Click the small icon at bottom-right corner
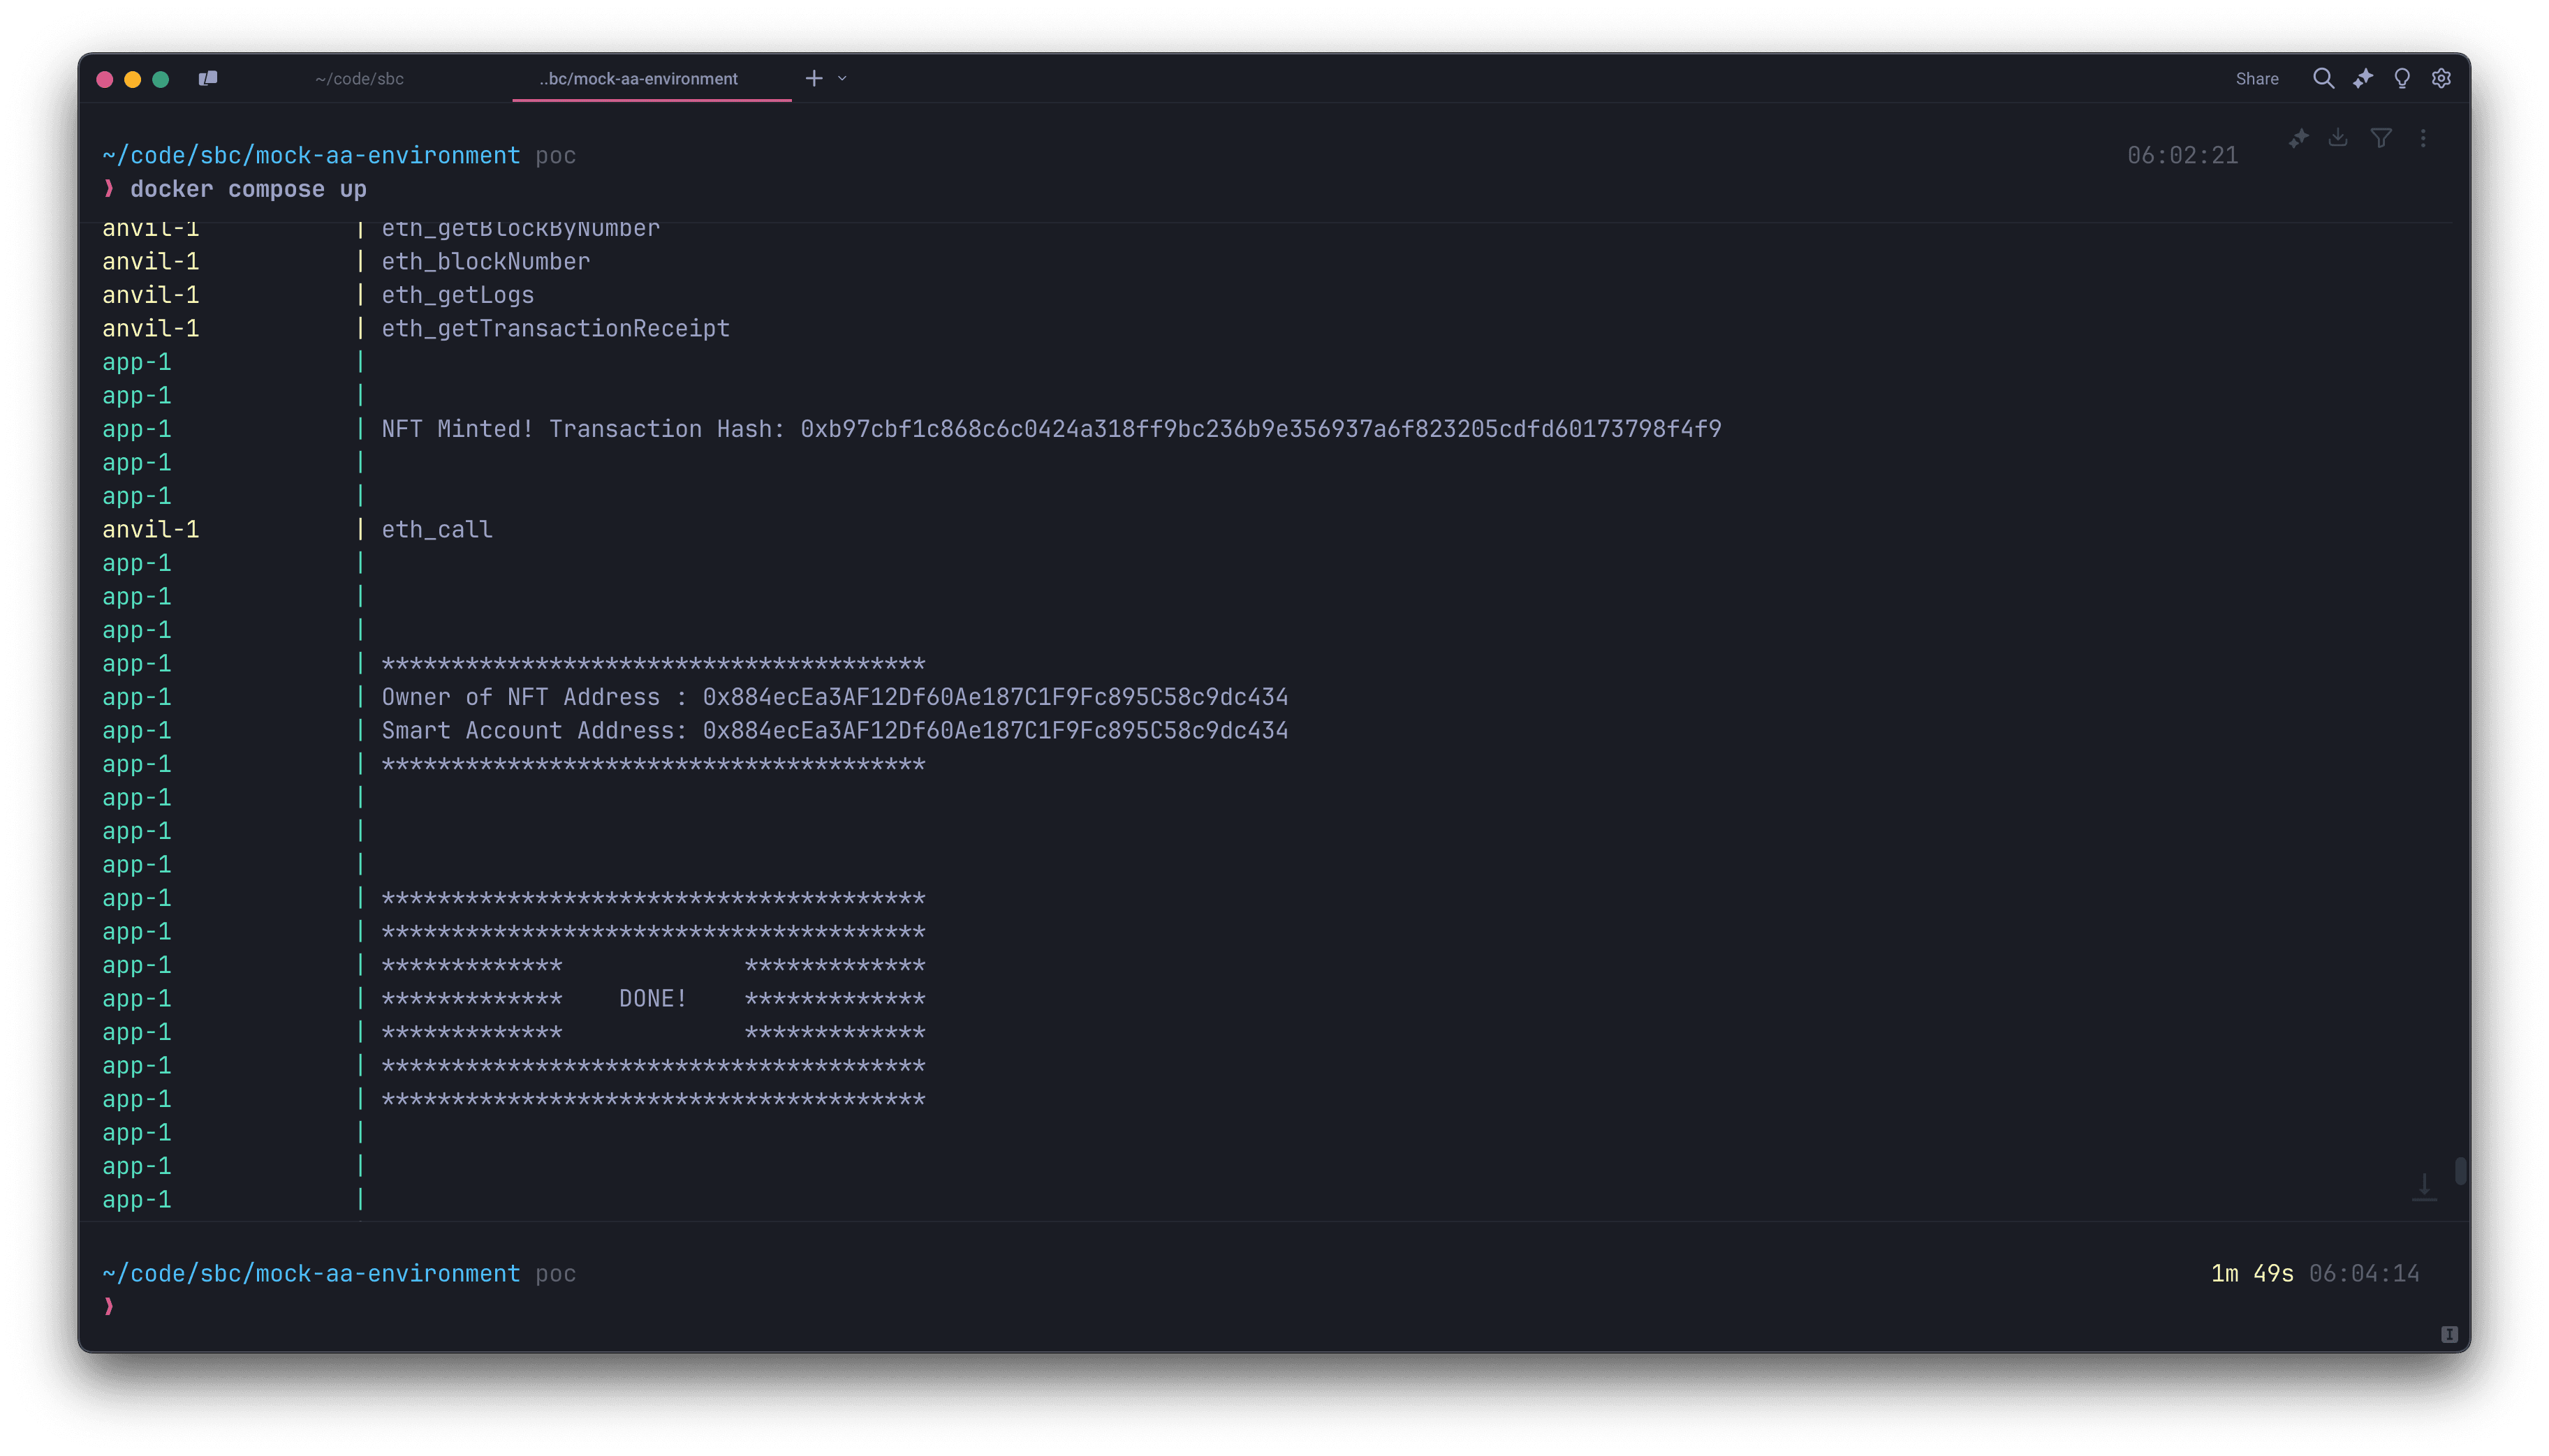Viewport: 2549px width, 1456px height. [x=2449, y=1334]
